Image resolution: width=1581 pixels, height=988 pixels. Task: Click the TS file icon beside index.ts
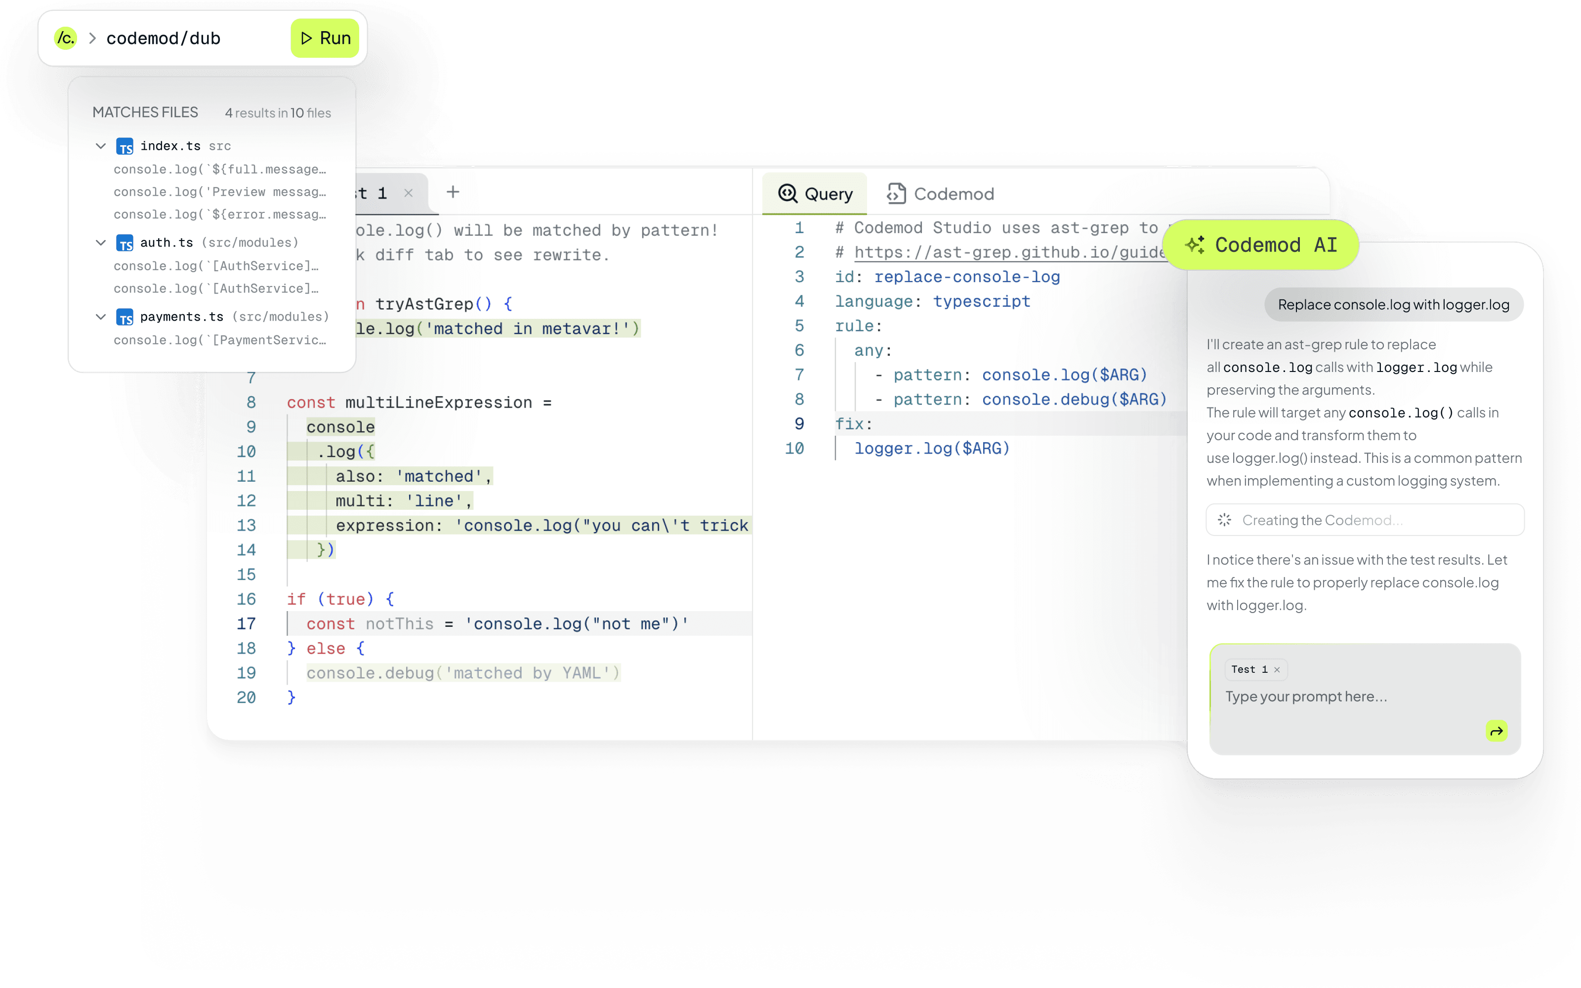click(126, 146)
